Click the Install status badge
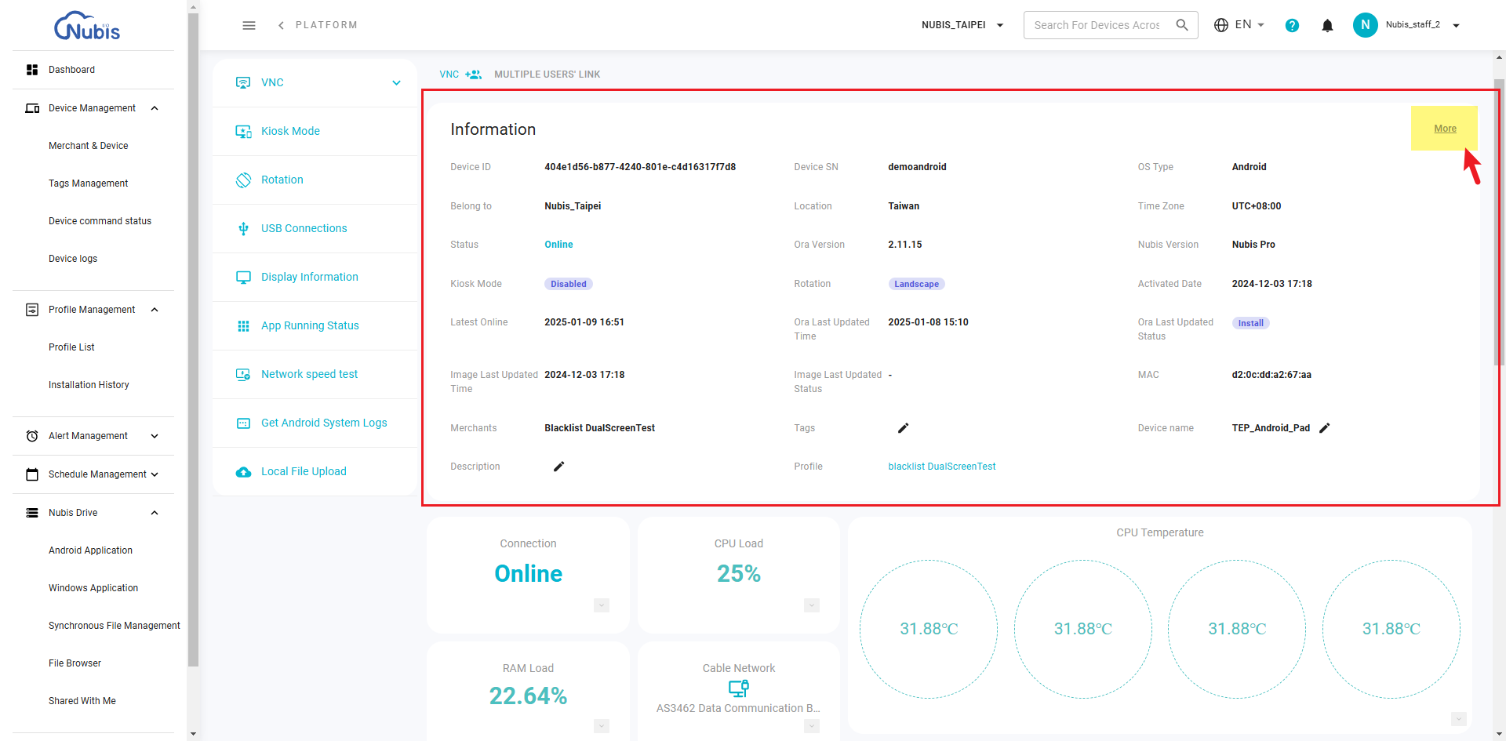This screenshot has width=1506, height=741. [1250, 323]
